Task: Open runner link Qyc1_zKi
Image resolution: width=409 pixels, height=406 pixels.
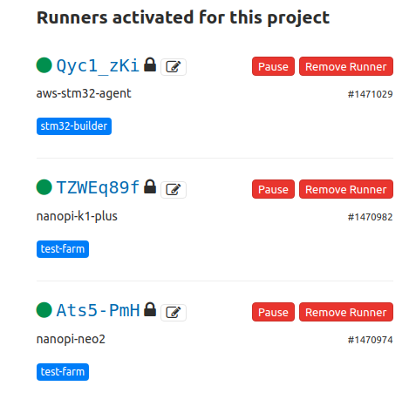Action: [x=98, y=66]
